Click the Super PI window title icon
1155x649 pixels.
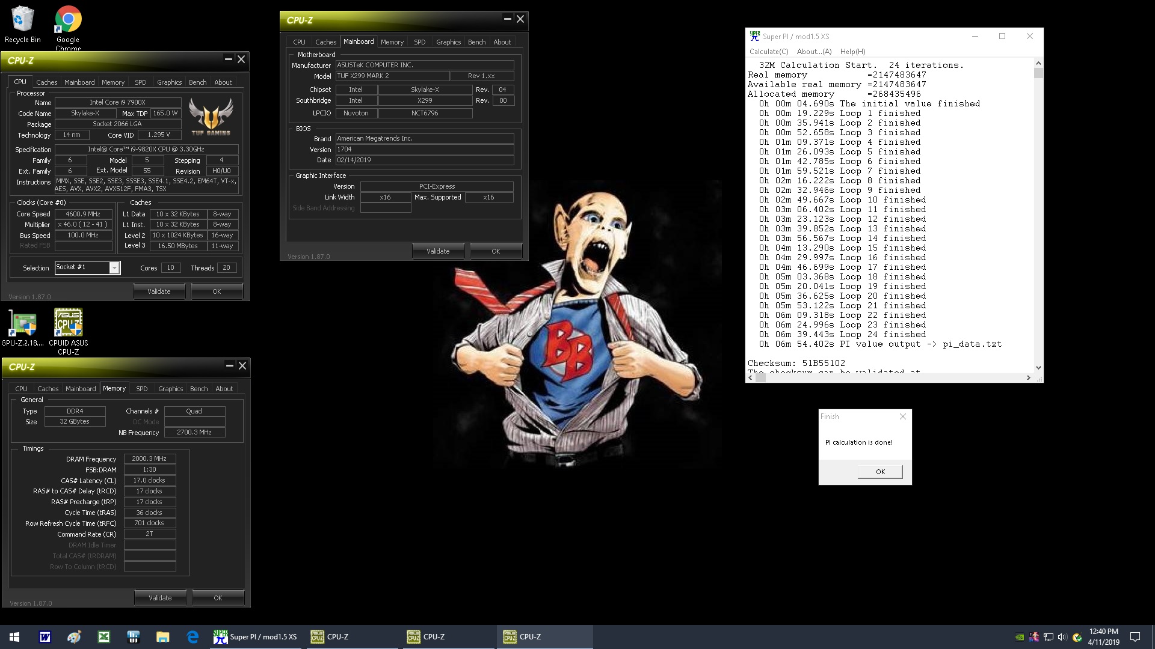(x=754, y=36)
